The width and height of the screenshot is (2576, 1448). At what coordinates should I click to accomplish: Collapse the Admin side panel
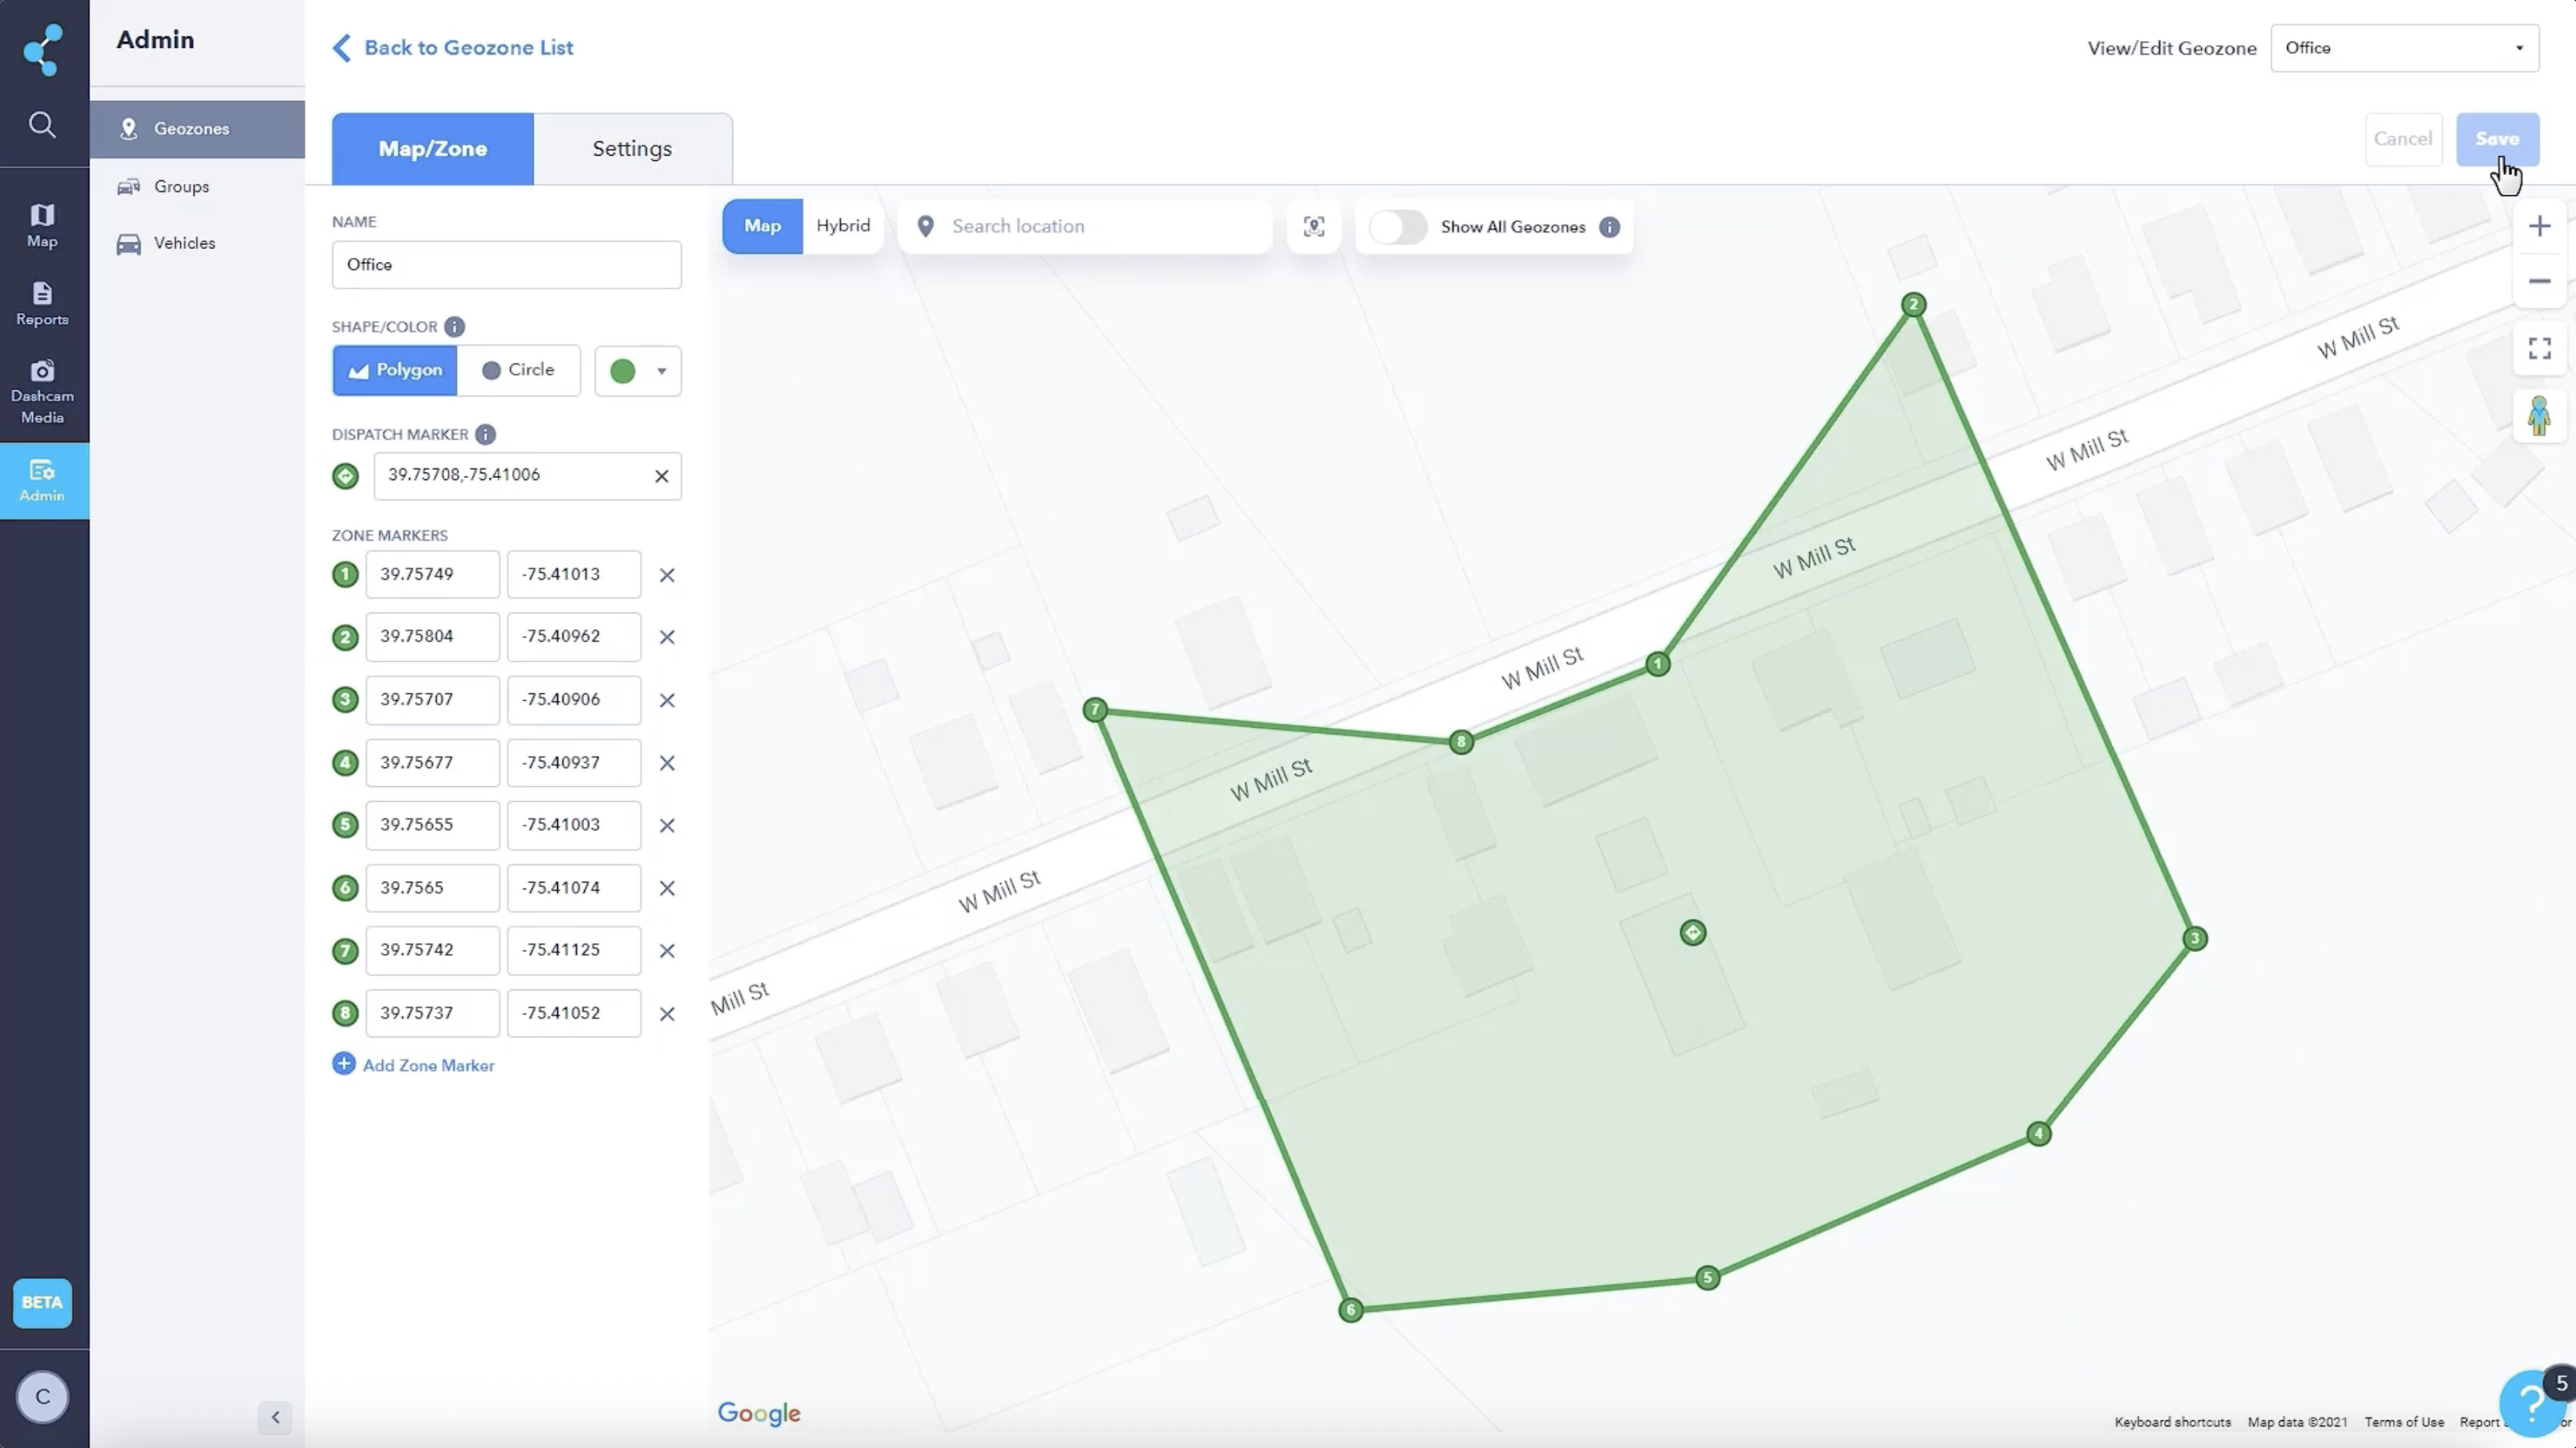click(275, 1416)
